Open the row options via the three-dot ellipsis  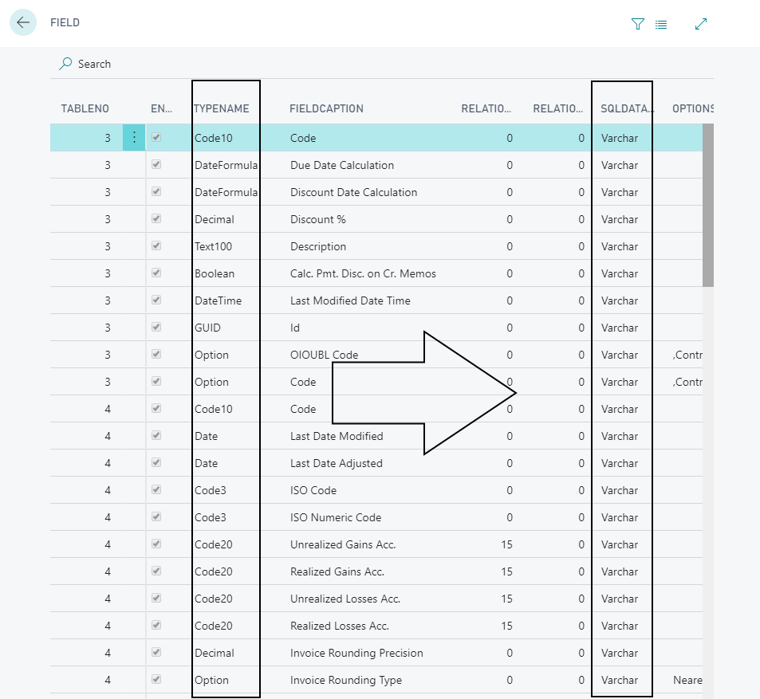[x=133, y=137]
